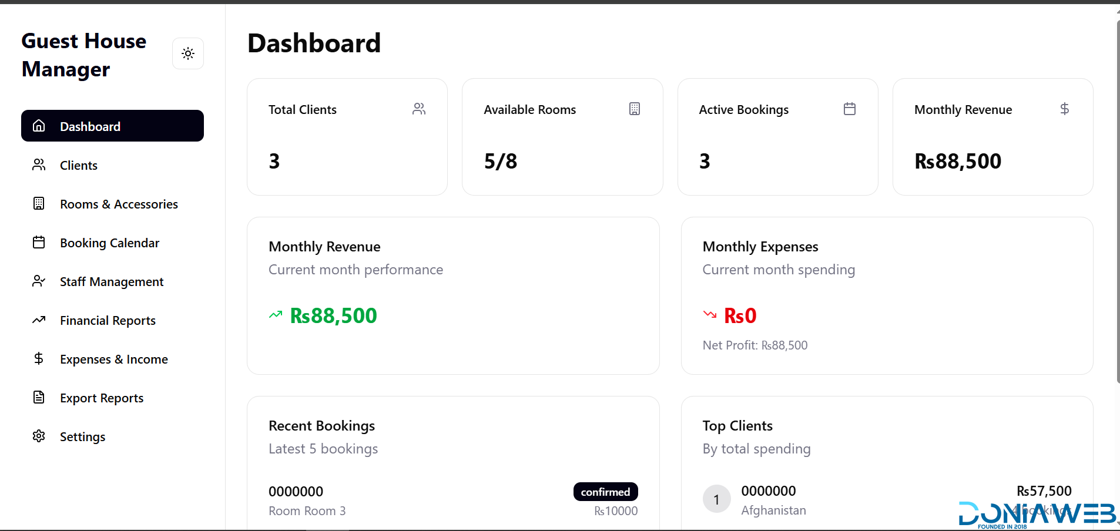Click the Export Reports document icon

point(39,398)
